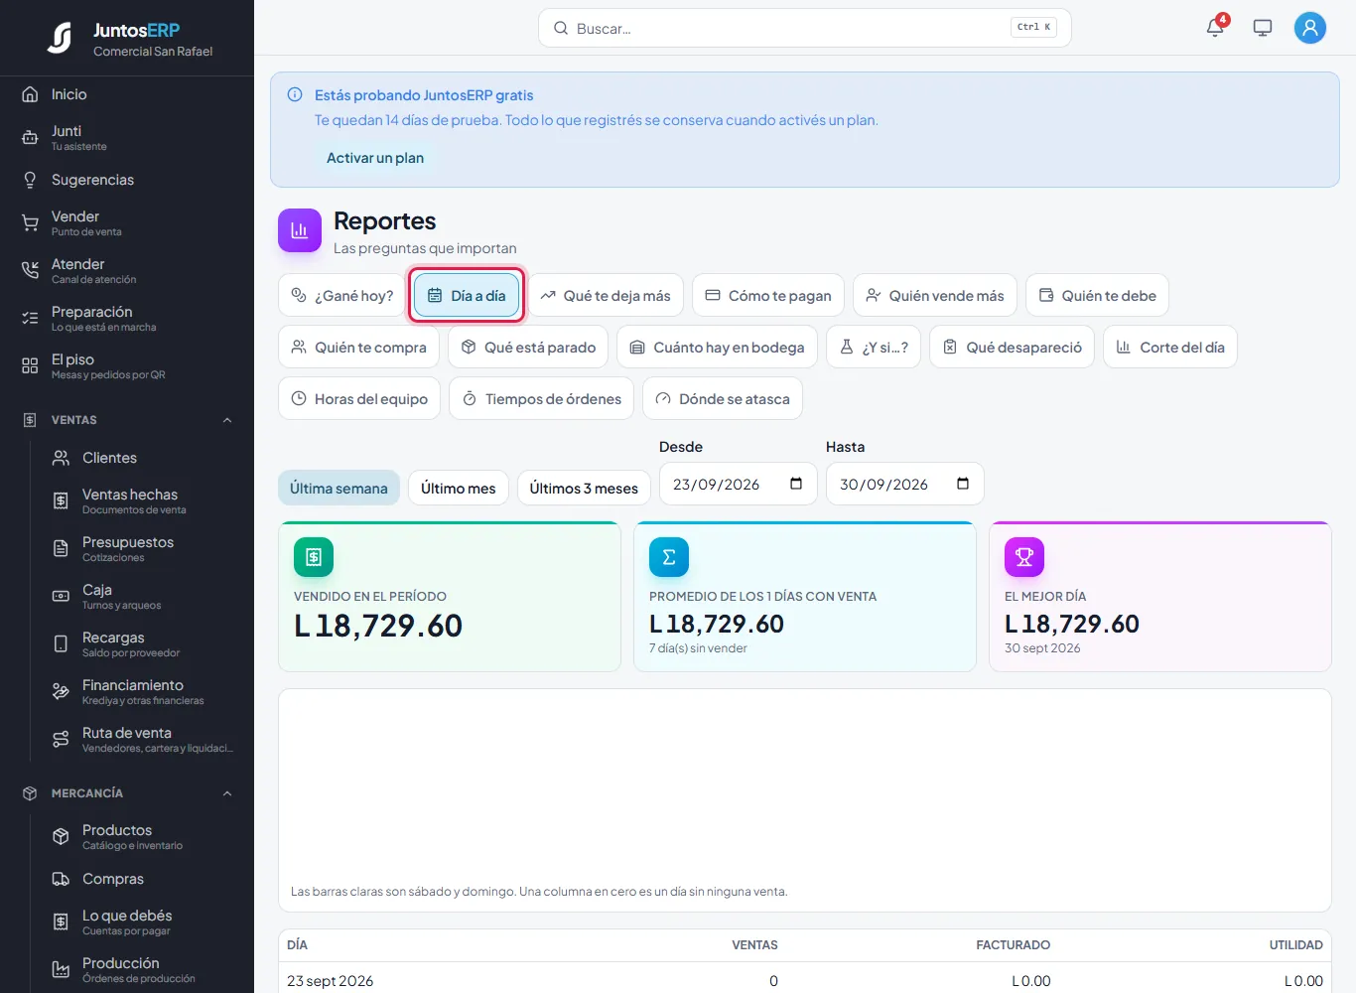The image size is (1356, 993).
Task: Open the Horas del equipo report
Action: point(359,398)
